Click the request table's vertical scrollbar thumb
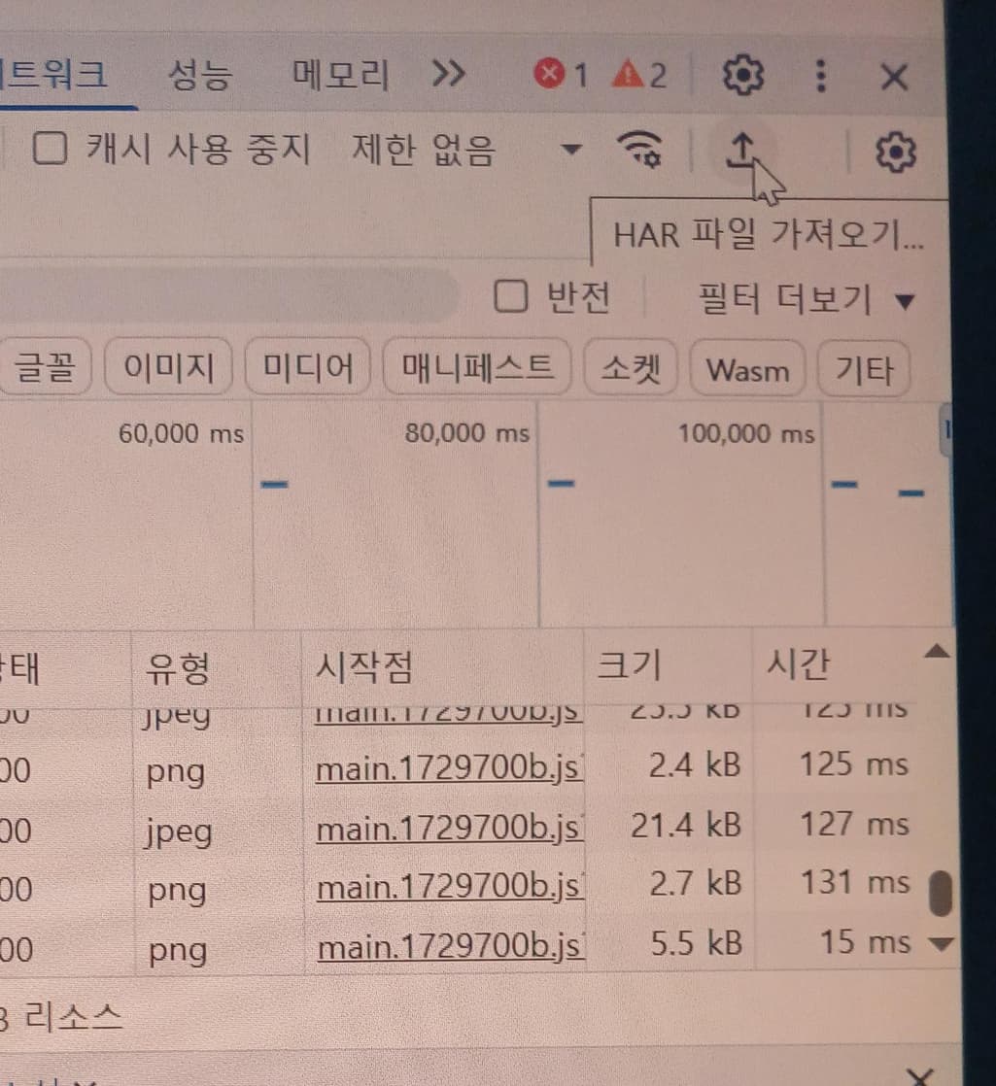 tap(941, 893)
